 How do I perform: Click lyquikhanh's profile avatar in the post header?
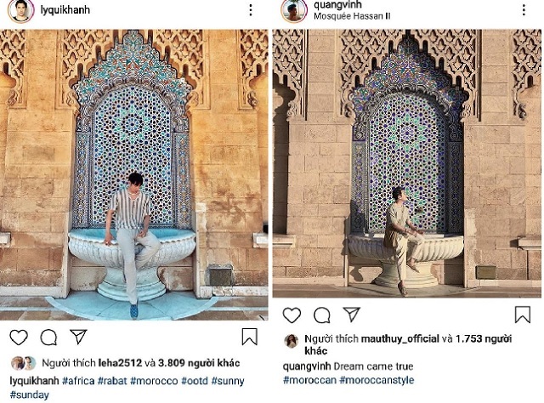[x=25, y=10]
